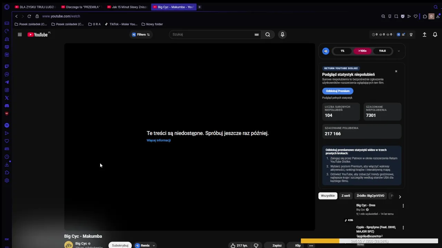The image size is (442, 248).
Task: Click the 'Subskrybuj' button
Action: pos(120,245)
